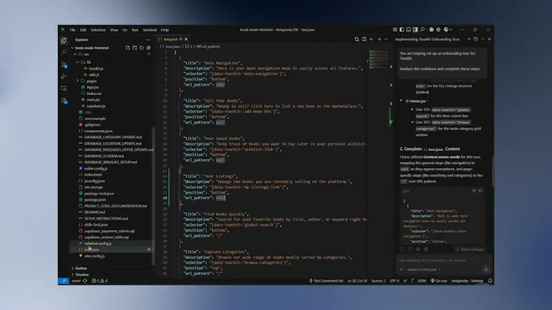The height and width of the screenshot is (310, 552).
Task: Open the Help menu
Action: point(165,30)
